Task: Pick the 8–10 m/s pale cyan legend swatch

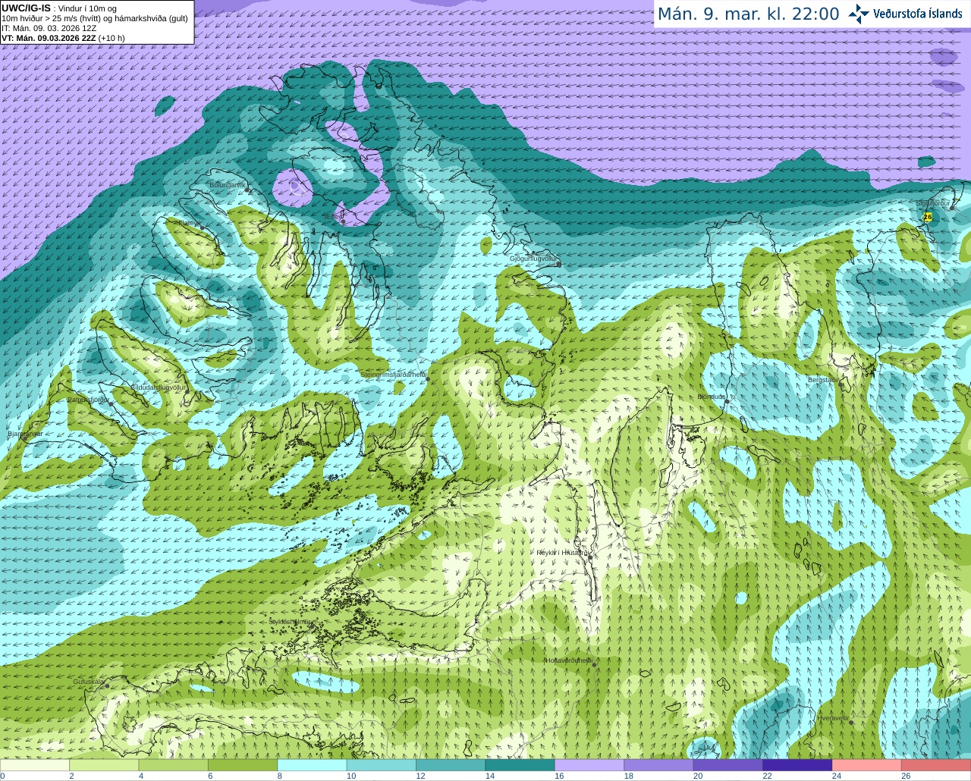Action: [x=313, y=765]
